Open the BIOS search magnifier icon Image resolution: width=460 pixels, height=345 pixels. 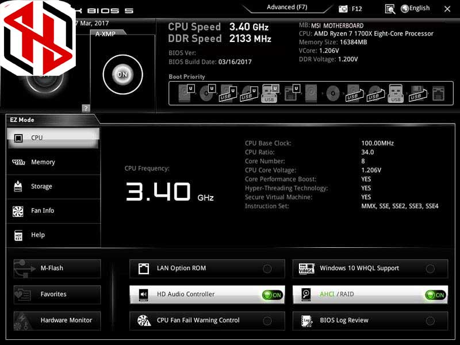390,9
